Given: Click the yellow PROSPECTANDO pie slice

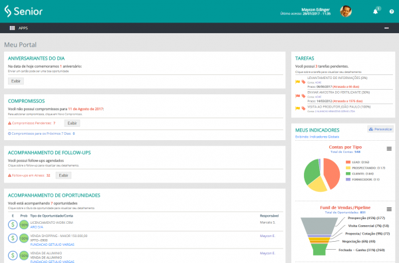Looking at the screenshot, I should pyautogui.click(x=317, y=184).
